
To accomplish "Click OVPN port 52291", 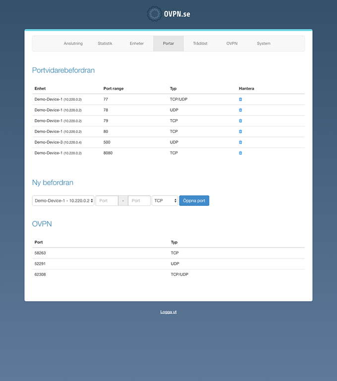I will pyautogui.click(x=40, y=263).
